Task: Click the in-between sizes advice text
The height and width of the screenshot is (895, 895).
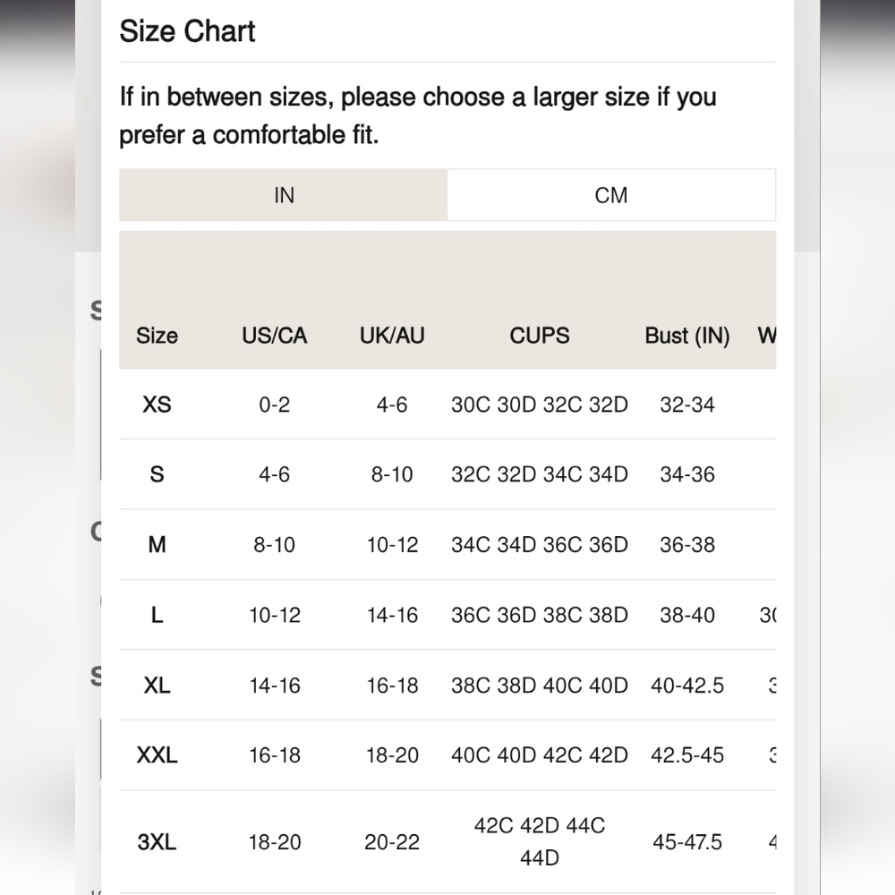Action: (x=418, y=115)
